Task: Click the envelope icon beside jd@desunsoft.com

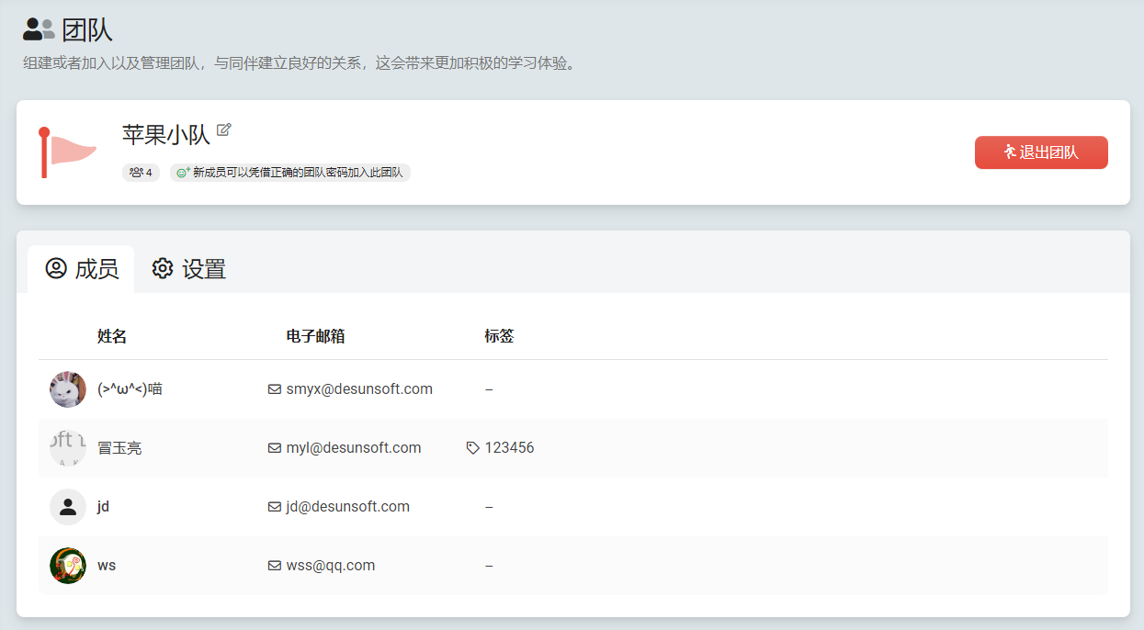Action: click(274, 506)
